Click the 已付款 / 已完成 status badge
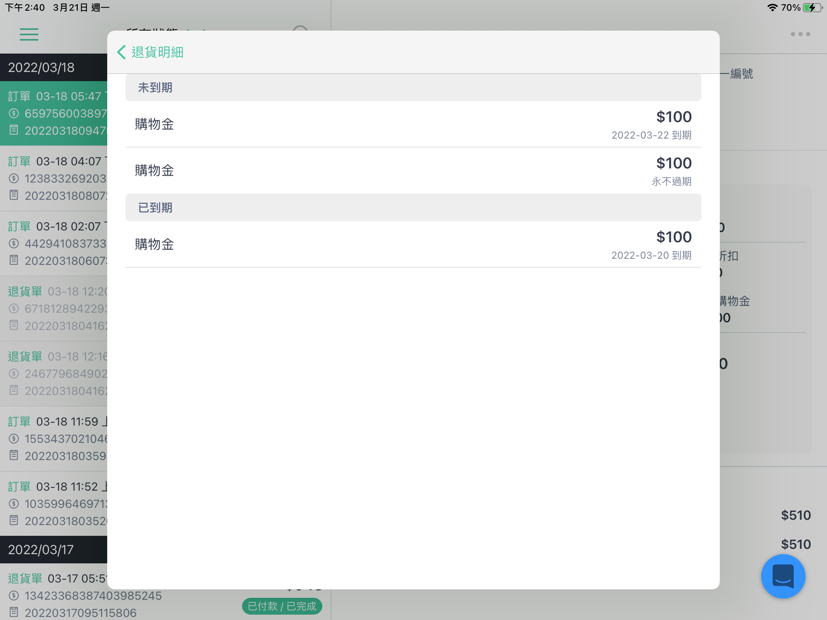 pos(282,606)
